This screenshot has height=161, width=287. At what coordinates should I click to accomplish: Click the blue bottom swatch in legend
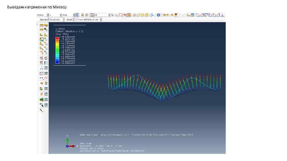click(57, 62)
